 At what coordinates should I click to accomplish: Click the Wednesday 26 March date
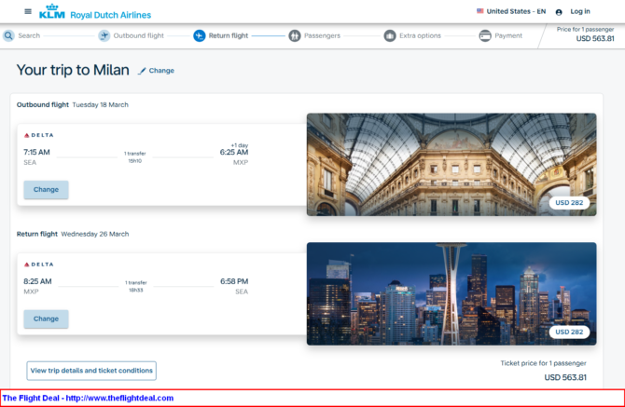pos(95,235)
